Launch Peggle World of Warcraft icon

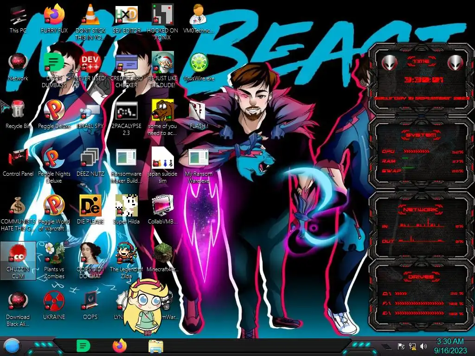pos(54,213)
